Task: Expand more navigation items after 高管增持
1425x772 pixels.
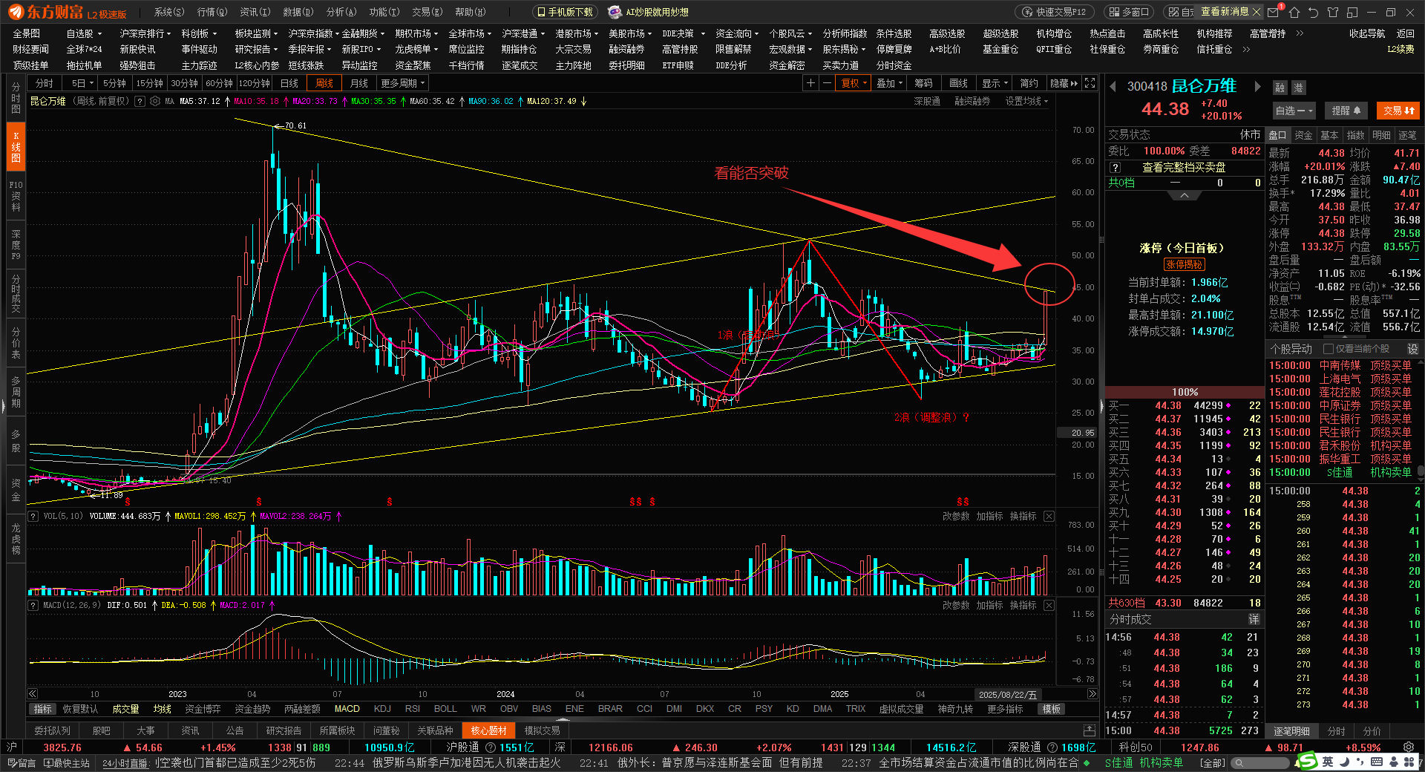Action: 1300,33
